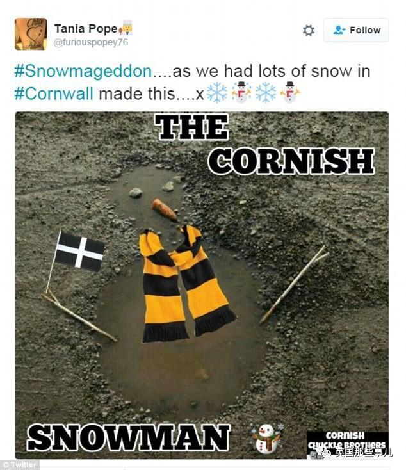Open the gear settings menu
This screenshot has height=470, width=406.
click(x=309, y=30)
